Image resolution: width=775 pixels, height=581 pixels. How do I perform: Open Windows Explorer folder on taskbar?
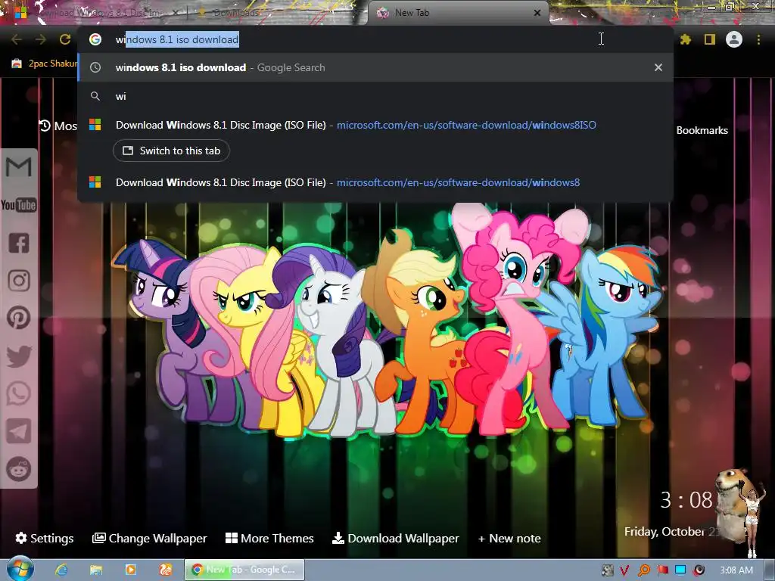(x=96, y=570)
